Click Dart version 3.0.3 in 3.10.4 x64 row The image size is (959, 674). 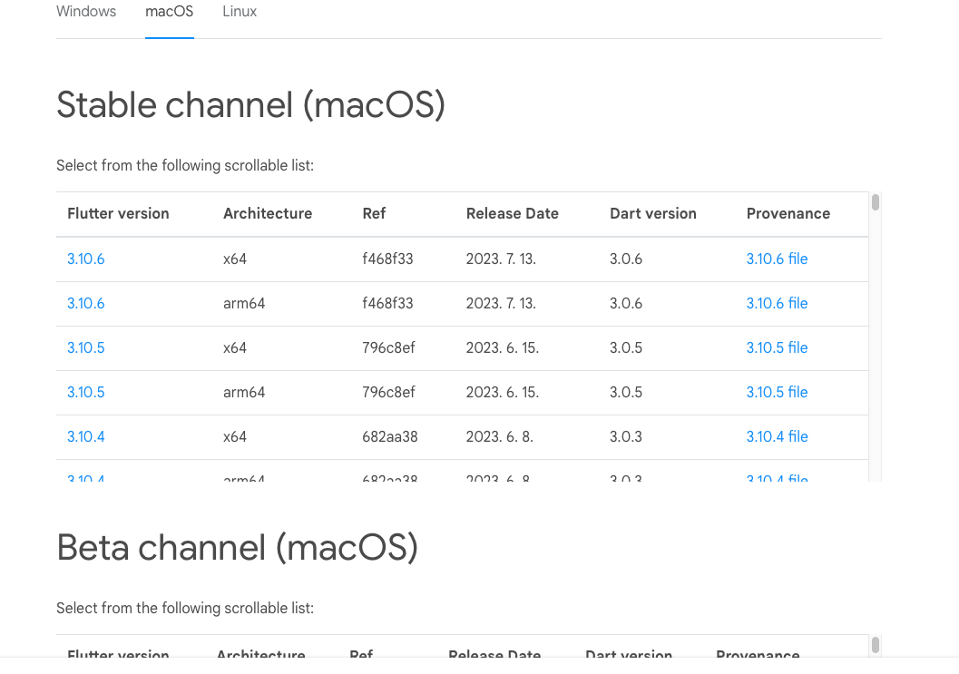click(626, 437)
